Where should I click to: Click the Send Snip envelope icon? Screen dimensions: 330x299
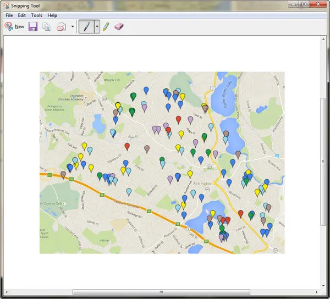click(62, 26)
